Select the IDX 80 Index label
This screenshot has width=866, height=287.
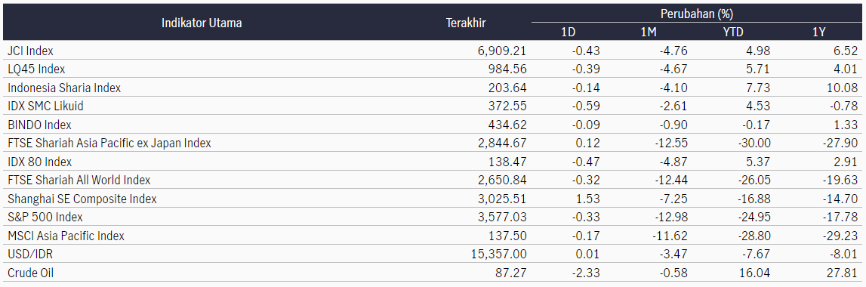click(40, 162)
